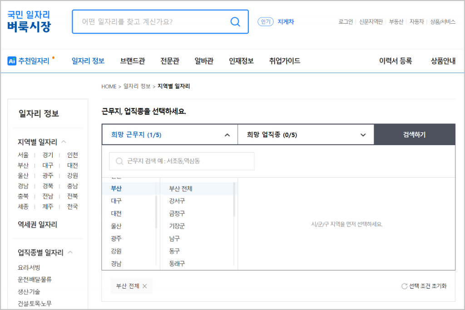465x310 pixels.
Task: Select 울산 in the dropdown city list
Action: 116,226
